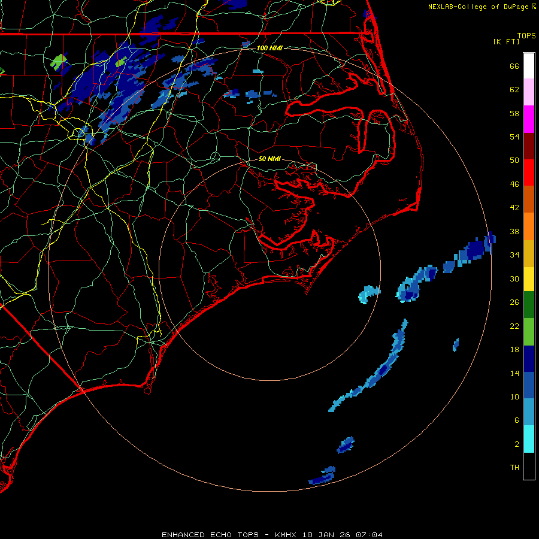Pick the cyan 2 kft legend swatch
539x539 pixels.
(x=529, y=439)
